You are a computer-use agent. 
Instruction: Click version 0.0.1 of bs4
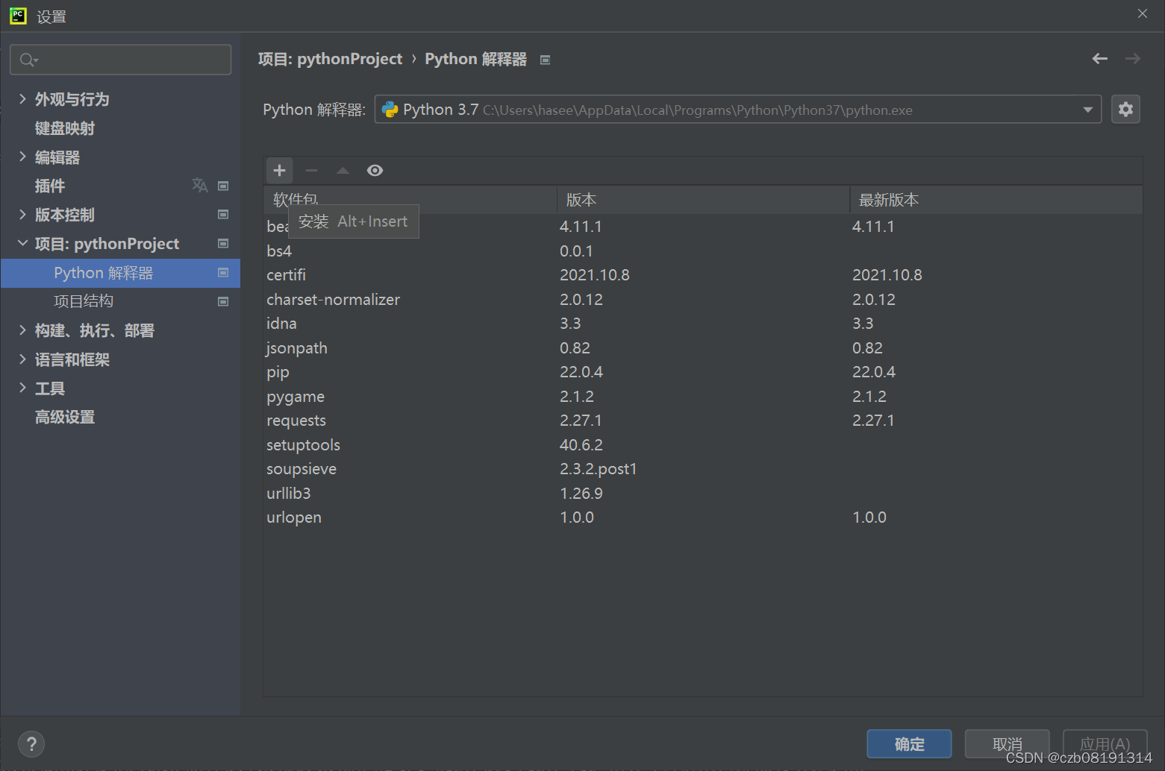[576, 251]
